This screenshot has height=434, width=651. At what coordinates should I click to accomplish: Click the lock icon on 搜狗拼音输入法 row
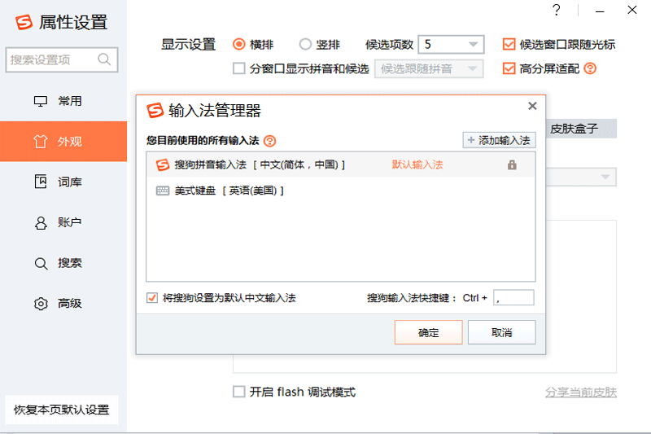point(512,164)
